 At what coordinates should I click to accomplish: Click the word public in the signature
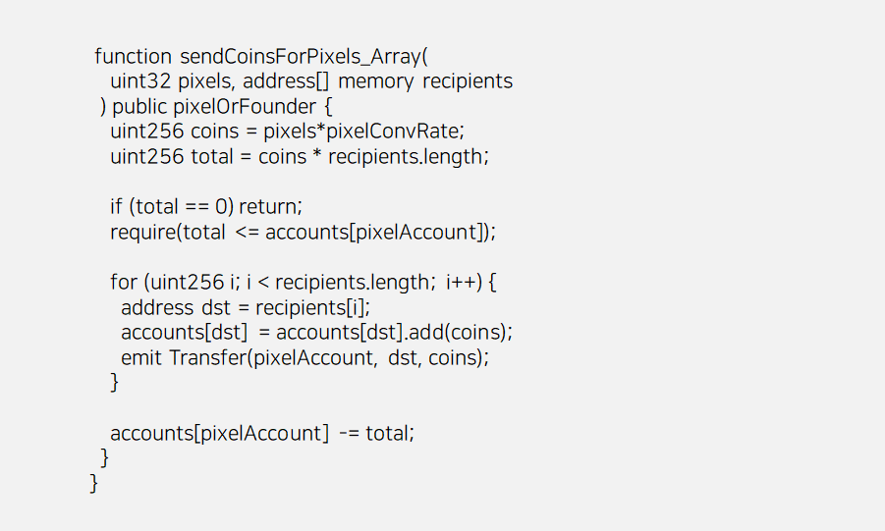tap(139, 107)
